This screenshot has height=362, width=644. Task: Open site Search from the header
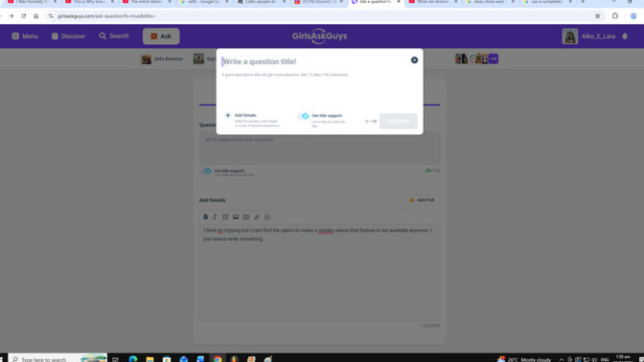point(114,36)
